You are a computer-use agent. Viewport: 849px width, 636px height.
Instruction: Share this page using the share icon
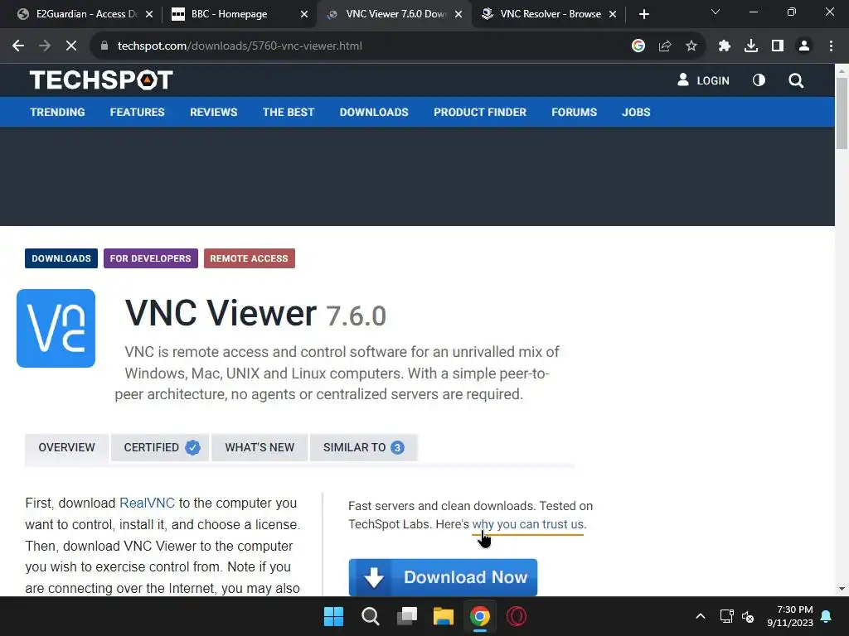tap(665, 46)
